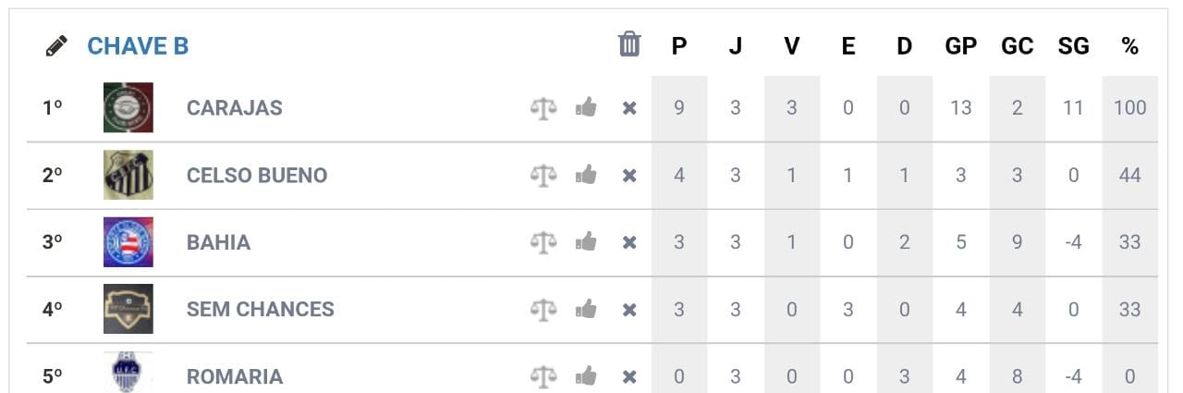This screenshot has height=393, width=1183.
Task: Click the X icon on ROMARIA row
Action: pyautogui.click(x=629, y=376)
